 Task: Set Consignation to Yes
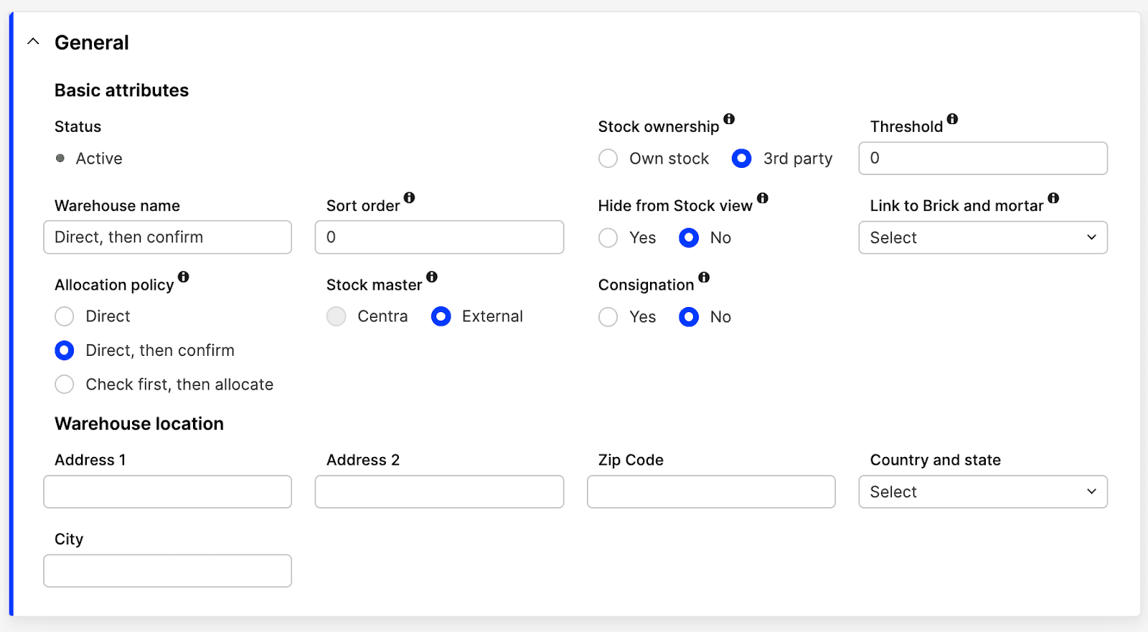pyautogui.click(x=608, y=317)
